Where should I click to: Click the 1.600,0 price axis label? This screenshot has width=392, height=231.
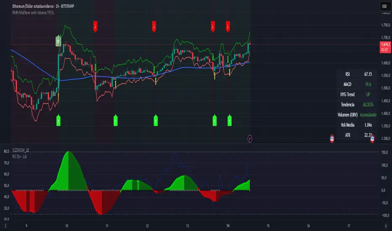(x=386, y=63)
